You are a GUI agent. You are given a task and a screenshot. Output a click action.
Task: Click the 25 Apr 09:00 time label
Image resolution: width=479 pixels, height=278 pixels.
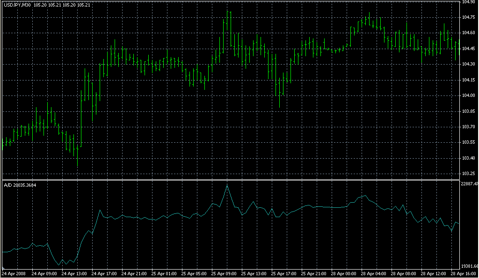pyautogui.click(x=224, y=273)
